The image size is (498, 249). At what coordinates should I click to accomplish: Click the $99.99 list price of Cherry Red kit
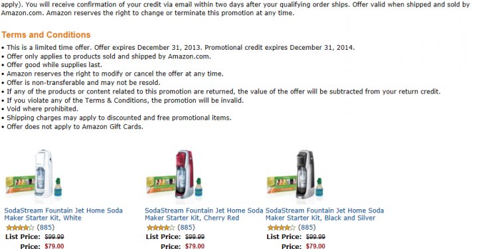click(x=195, y=237)
